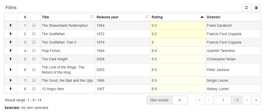
Task: Go to the first page
Action: 200,100
